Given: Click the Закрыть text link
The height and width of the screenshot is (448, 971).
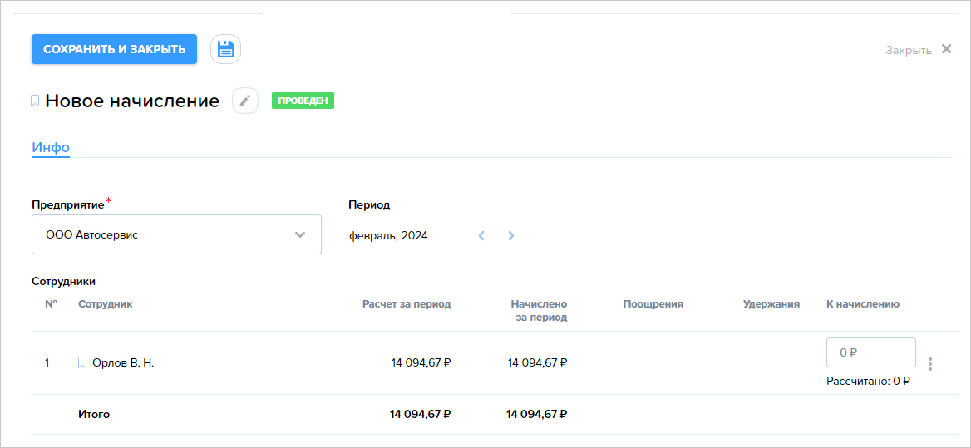Looking at the screenshot, I should point(909,50).
